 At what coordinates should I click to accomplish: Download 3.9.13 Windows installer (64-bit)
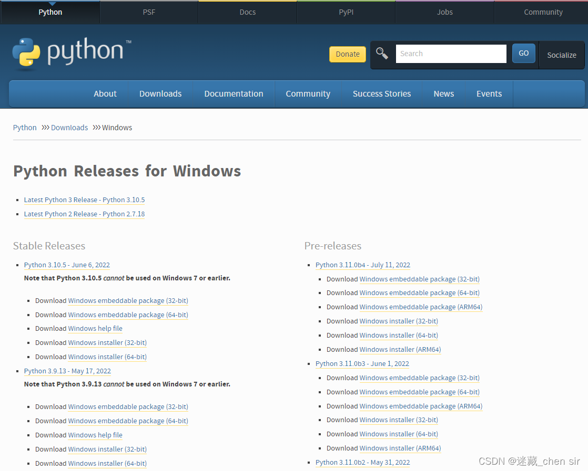107,464
